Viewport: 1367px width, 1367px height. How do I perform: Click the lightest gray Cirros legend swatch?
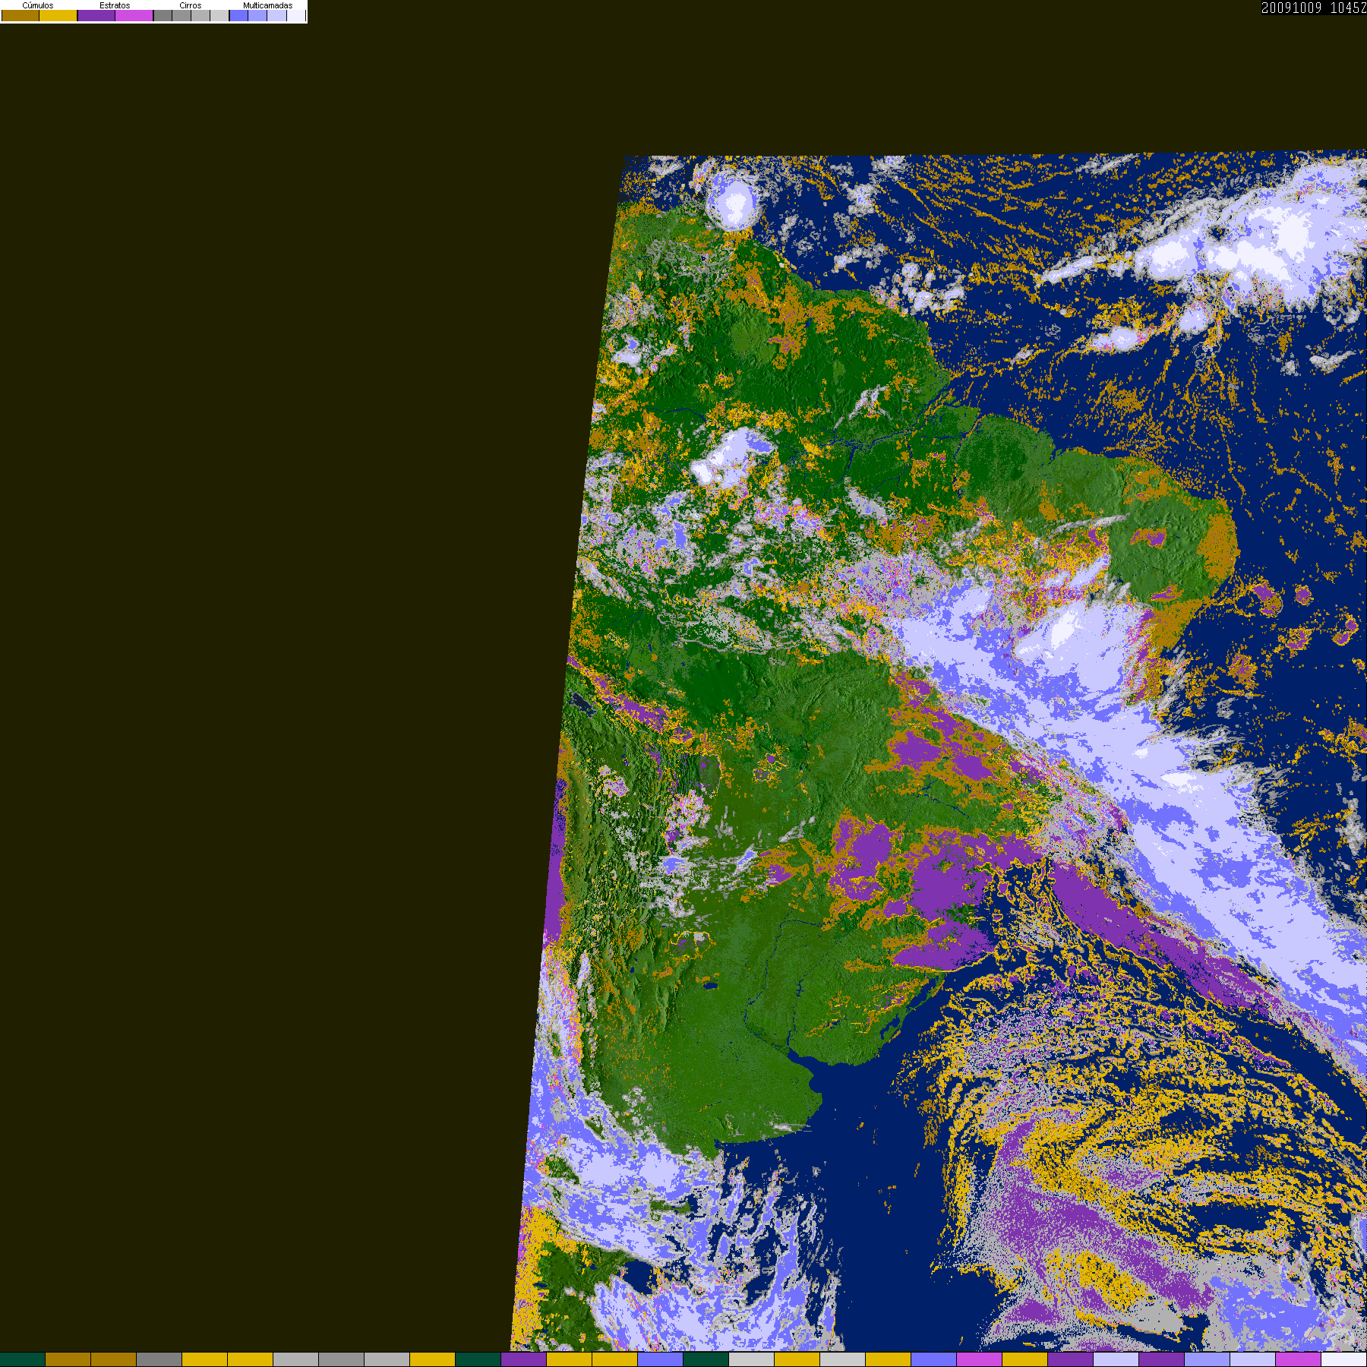click(219, 15)
